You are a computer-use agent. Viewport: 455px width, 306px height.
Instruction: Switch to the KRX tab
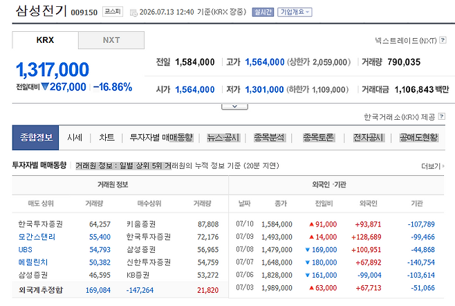pos(45,40)
